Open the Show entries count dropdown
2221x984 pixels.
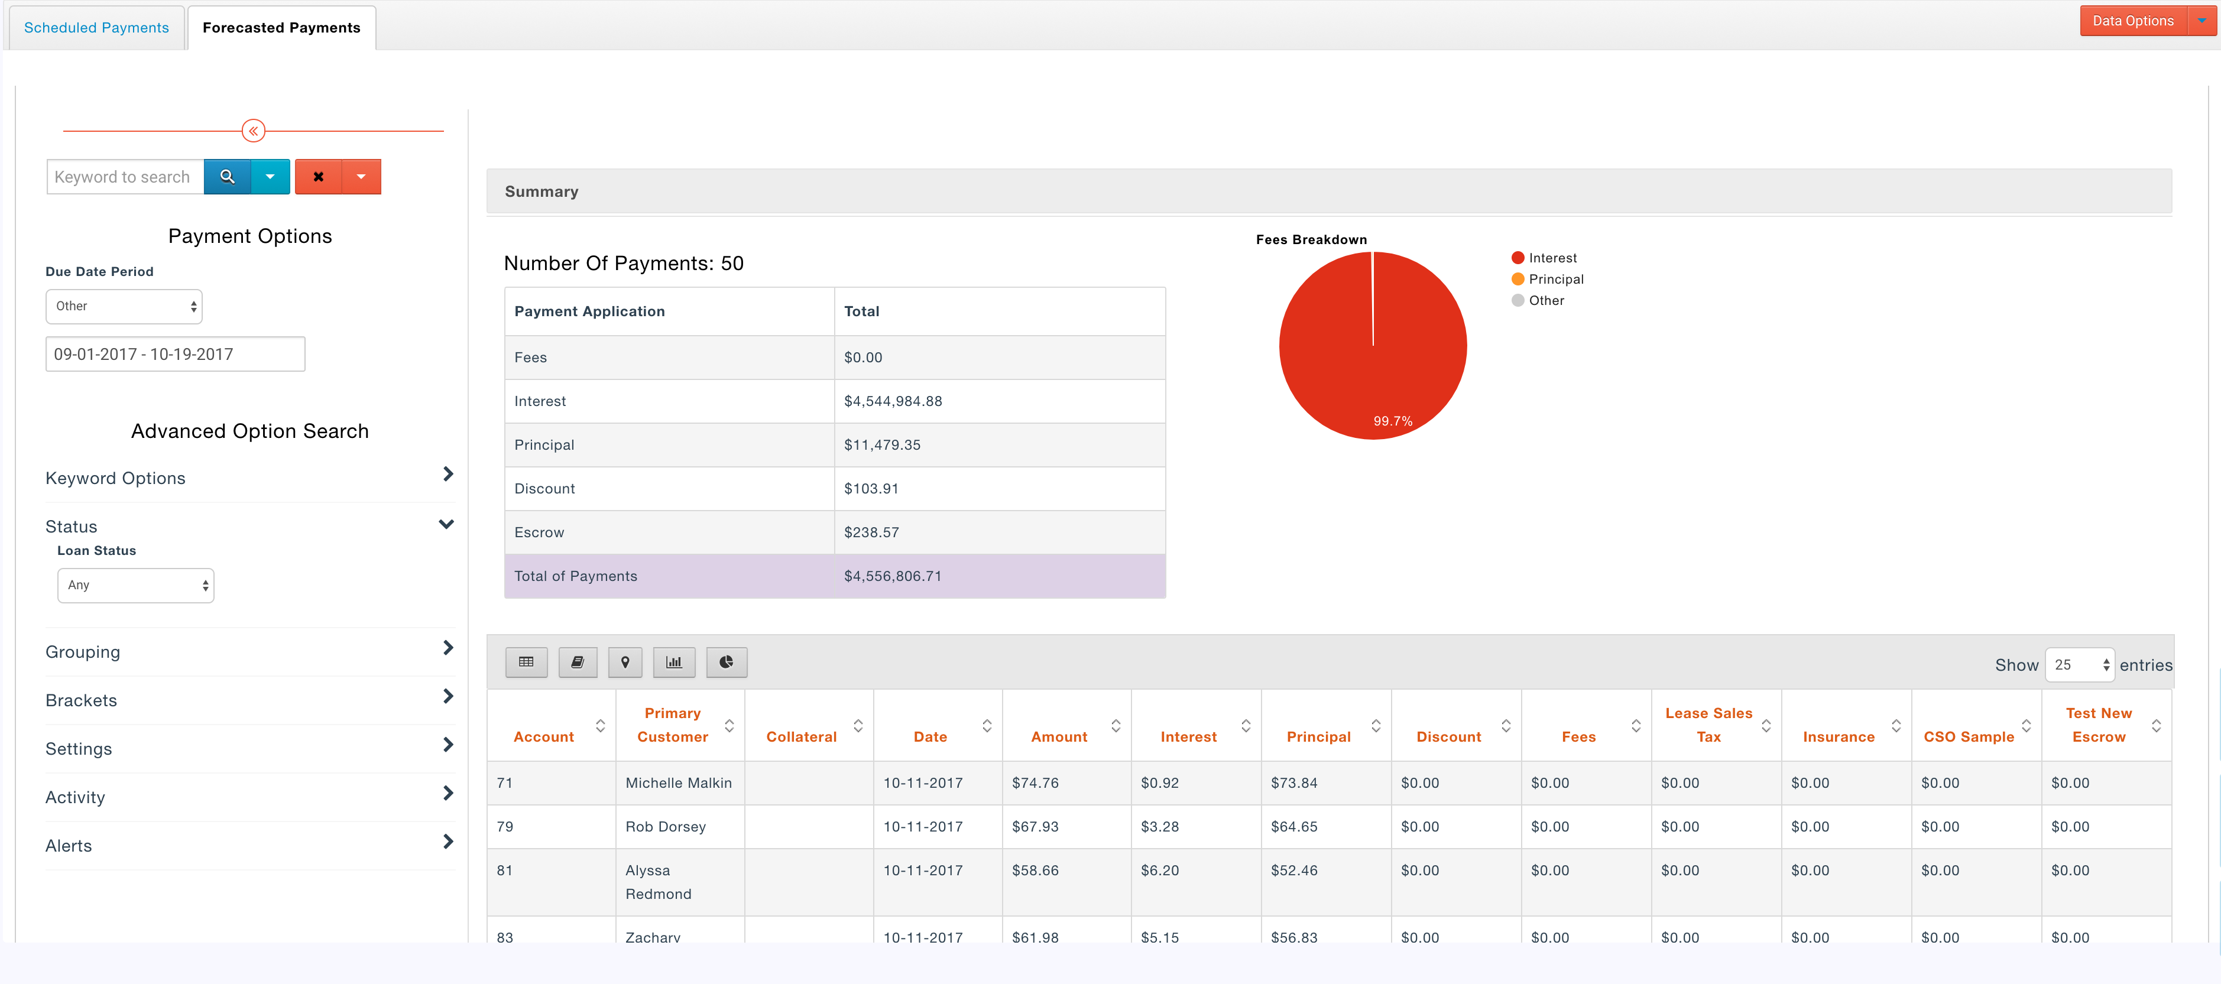2080,665
